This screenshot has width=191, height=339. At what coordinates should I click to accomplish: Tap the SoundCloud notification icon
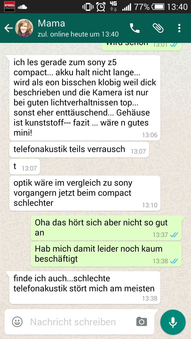[22, 7]
